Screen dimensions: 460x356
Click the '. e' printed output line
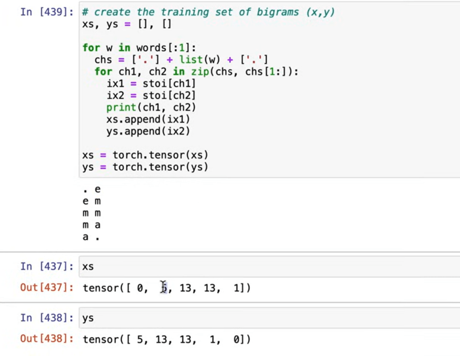pyautogui.click(x=92, y=189)
